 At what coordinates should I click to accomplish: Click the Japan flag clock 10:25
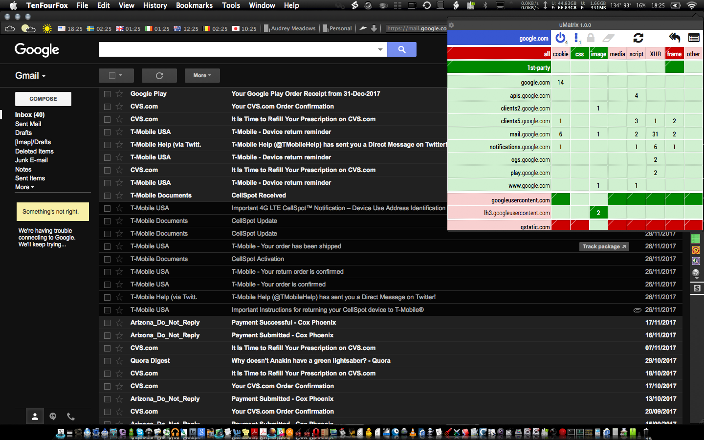[244, 29]
